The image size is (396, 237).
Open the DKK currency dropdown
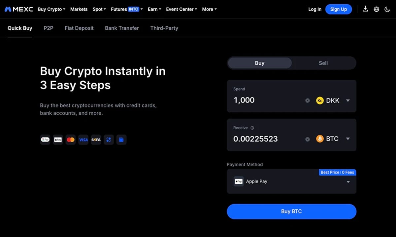(x=333, y=100)
